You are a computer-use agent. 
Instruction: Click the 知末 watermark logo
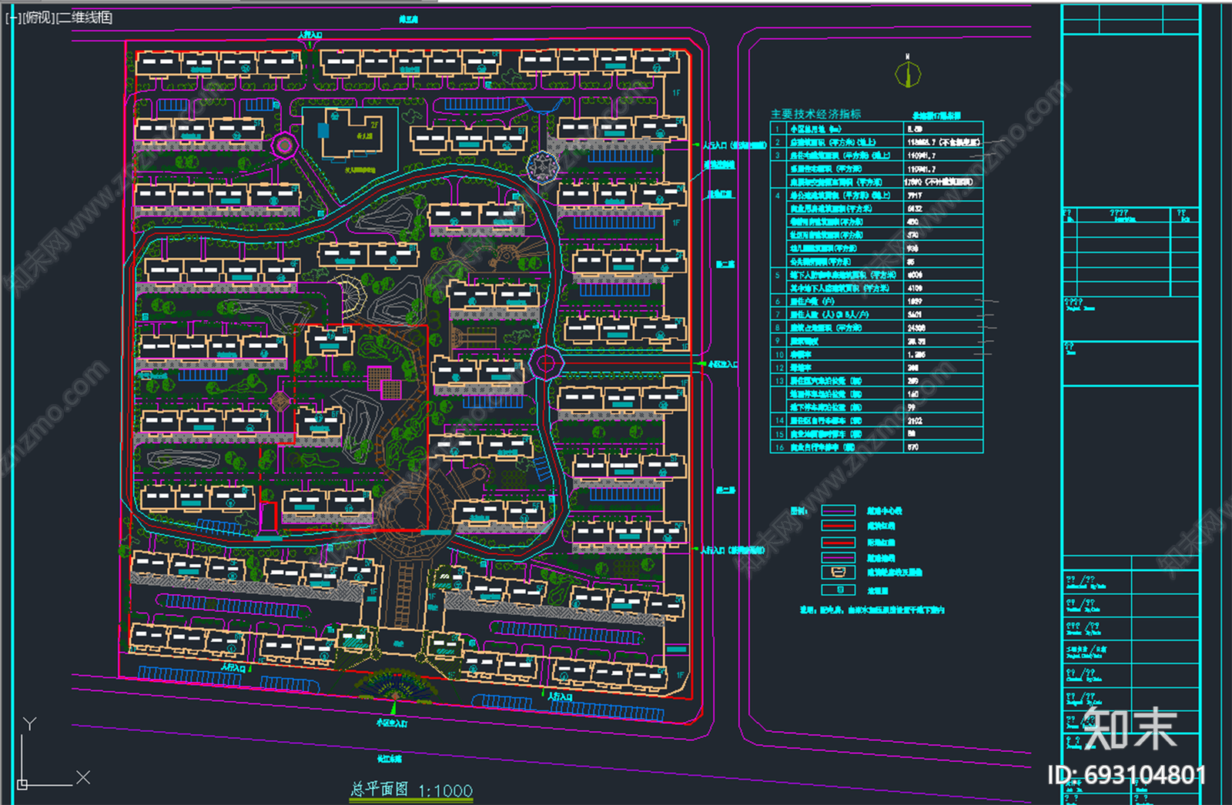click(1130, 728)
